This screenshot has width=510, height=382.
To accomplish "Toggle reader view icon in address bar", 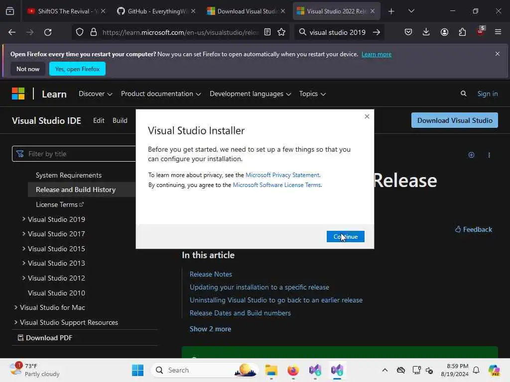I will [267, 32].
